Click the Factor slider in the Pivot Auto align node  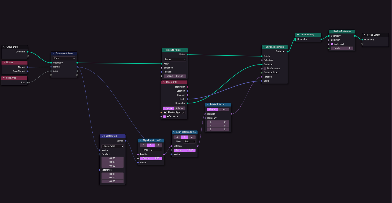point(184,150)
